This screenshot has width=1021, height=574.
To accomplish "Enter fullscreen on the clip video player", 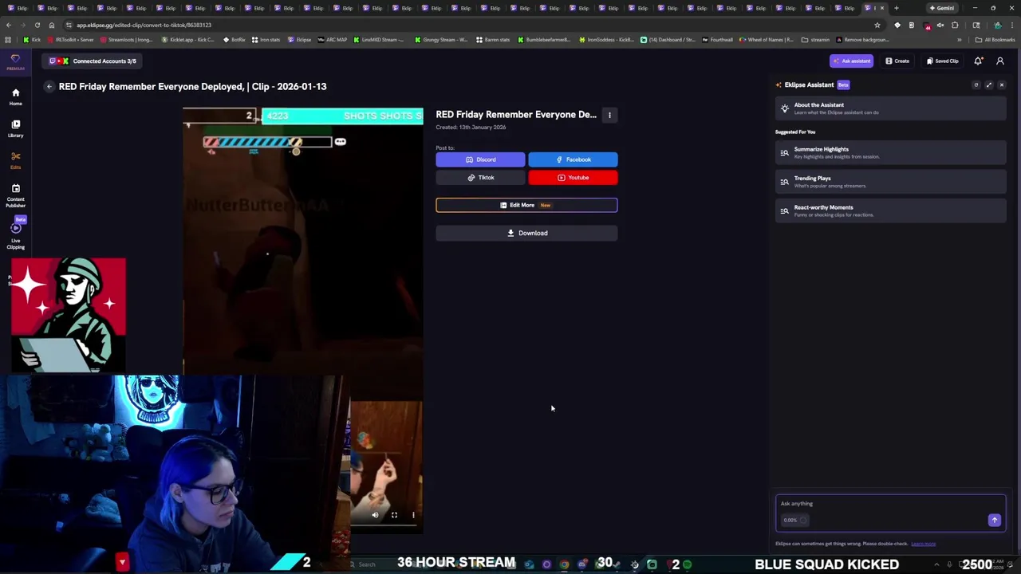I will coord(394,515).
